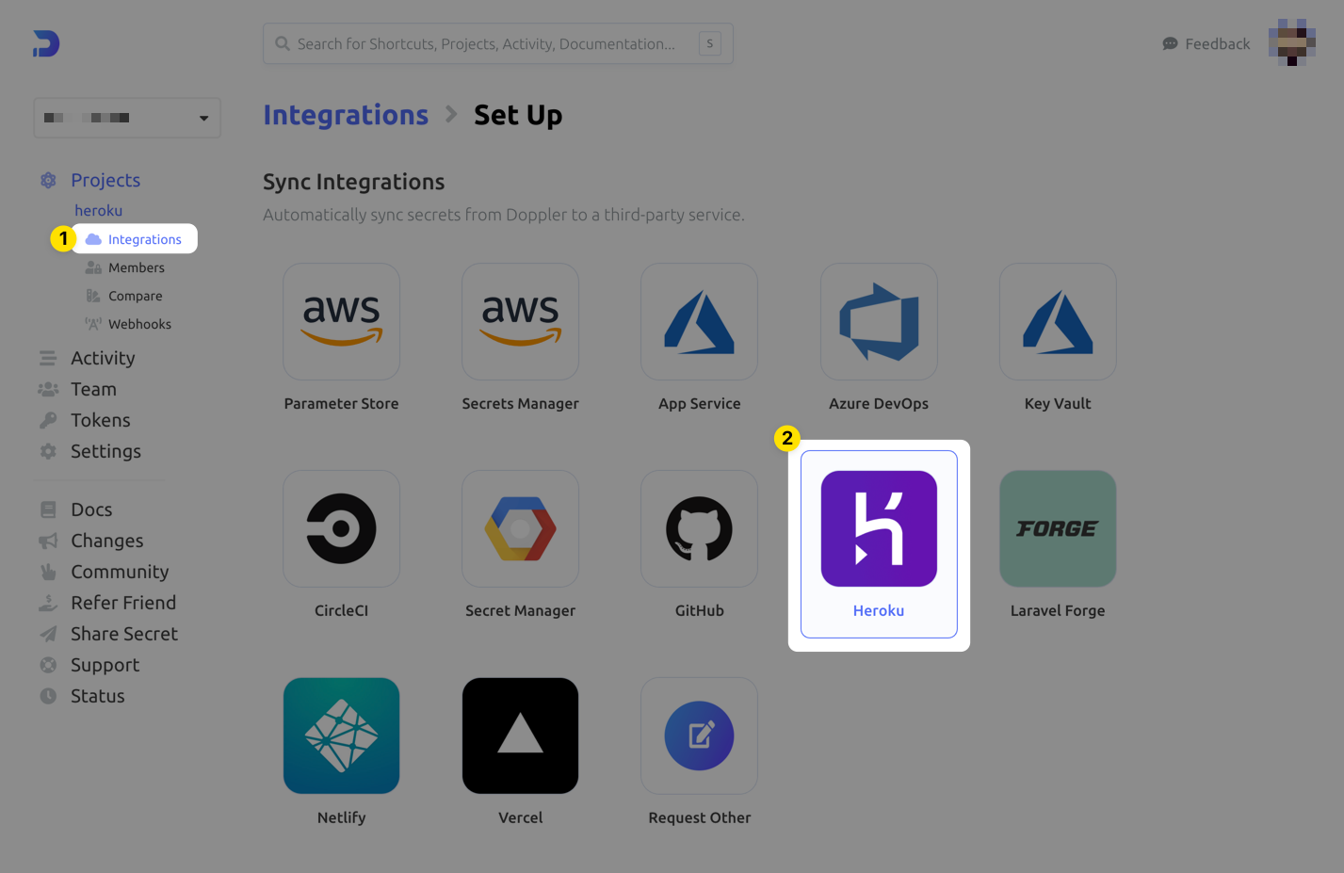Image resolution: width=1344 pixels, height=873 pixels.
Task: Select the AWS Secrets Manager icon
Action: pos(520,321)
